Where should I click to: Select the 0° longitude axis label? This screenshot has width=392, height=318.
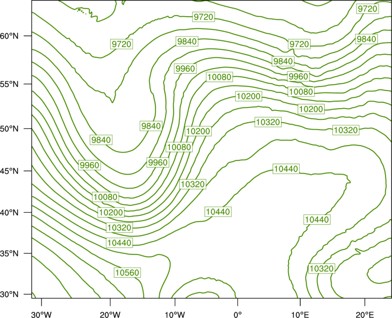tap(238, 315)
